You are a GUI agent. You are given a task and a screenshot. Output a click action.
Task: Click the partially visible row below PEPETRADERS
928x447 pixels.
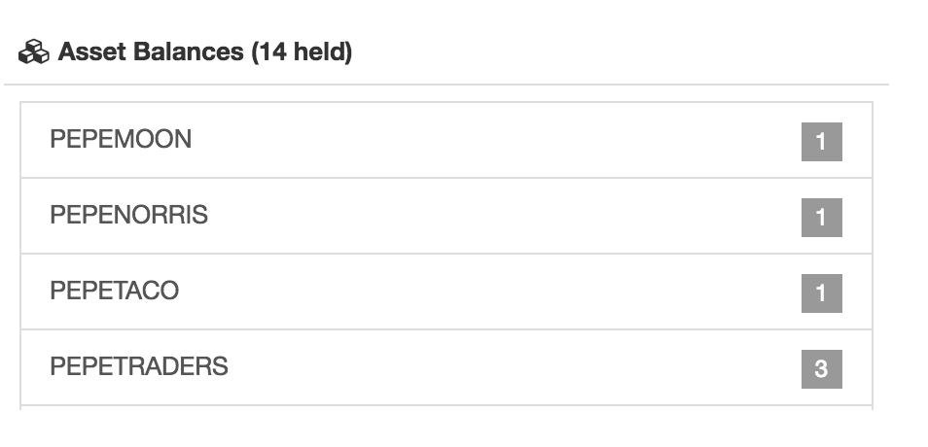click(446, 407)
